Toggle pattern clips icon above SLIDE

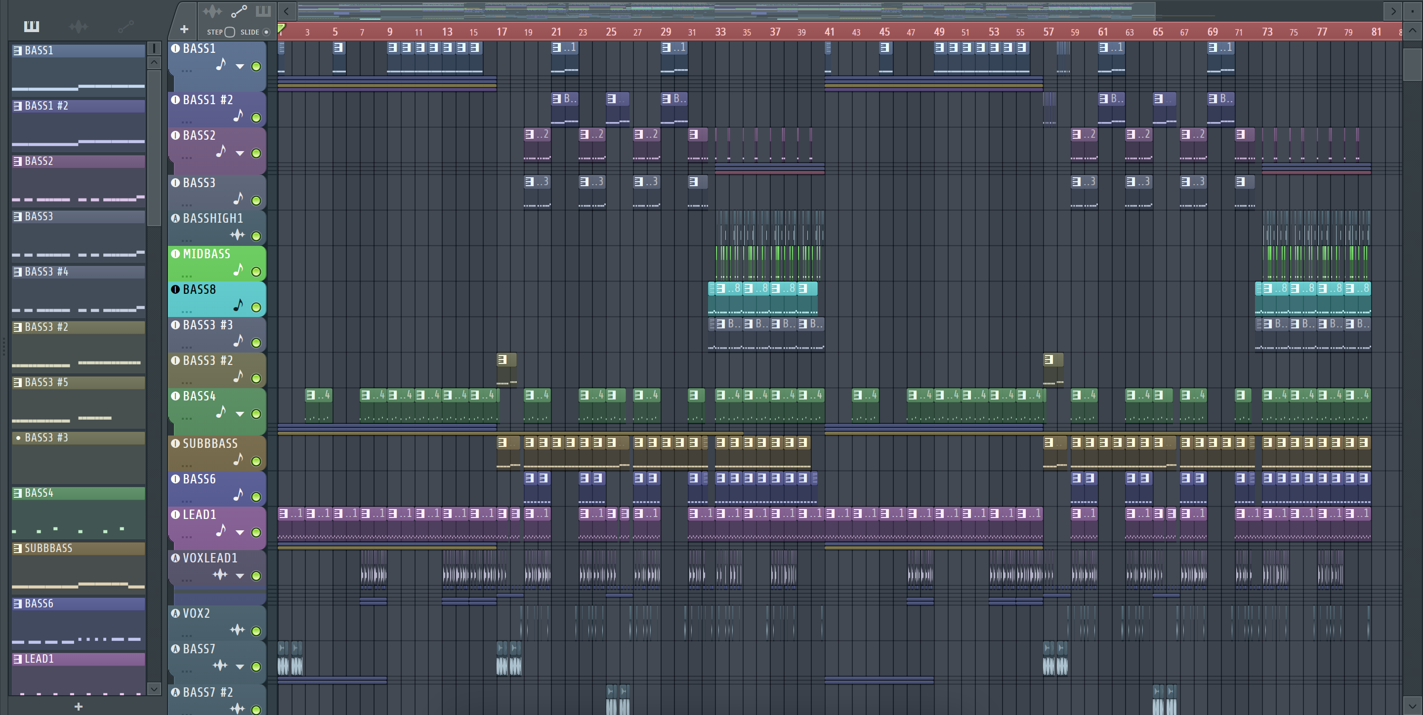[x=263, y=11]
